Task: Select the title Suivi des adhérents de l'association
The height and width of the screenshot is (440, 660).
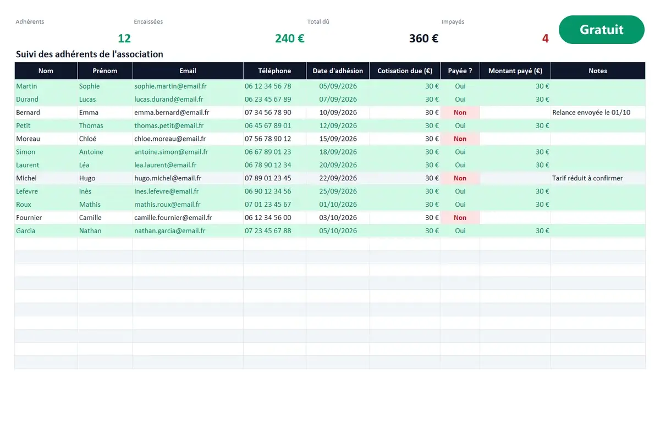Action: [90, 54]
